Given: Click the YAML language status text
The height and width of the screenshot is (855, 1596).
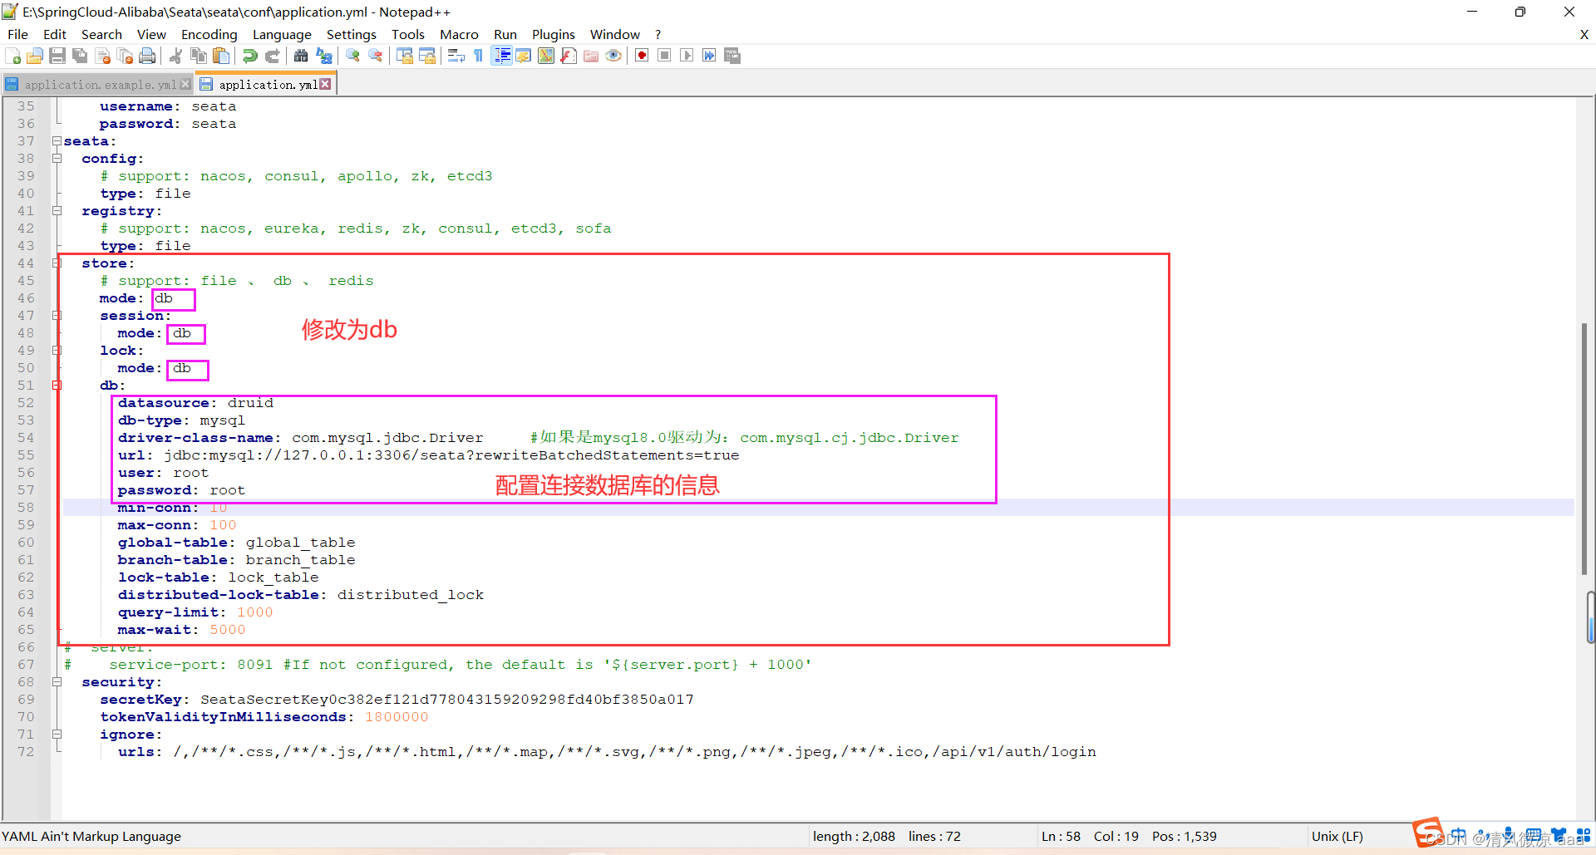Looking at the screenshot, I should click(x=91, y=836).
